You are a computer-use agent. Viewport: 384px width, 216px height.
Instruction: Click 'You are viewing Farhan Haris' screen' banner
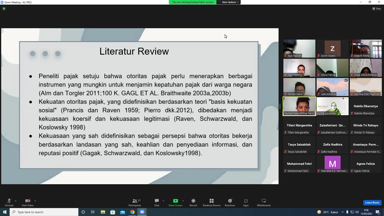(x=193, y=2)
